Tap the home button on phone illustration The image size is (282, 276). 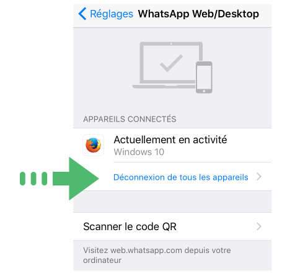coord(204,91)
